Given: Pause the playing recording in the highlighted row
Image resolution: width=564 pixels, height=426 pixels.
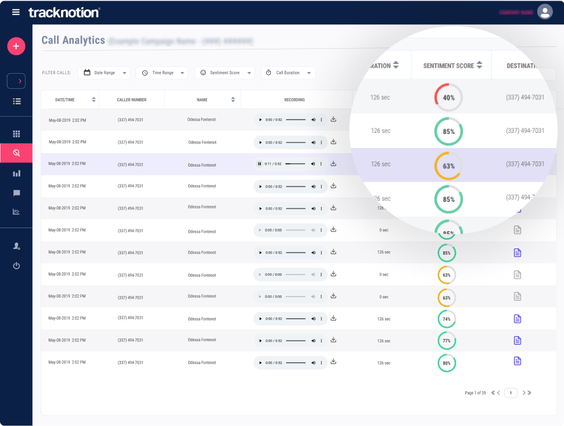Looking at the screenshot, I should pos(260,164).
